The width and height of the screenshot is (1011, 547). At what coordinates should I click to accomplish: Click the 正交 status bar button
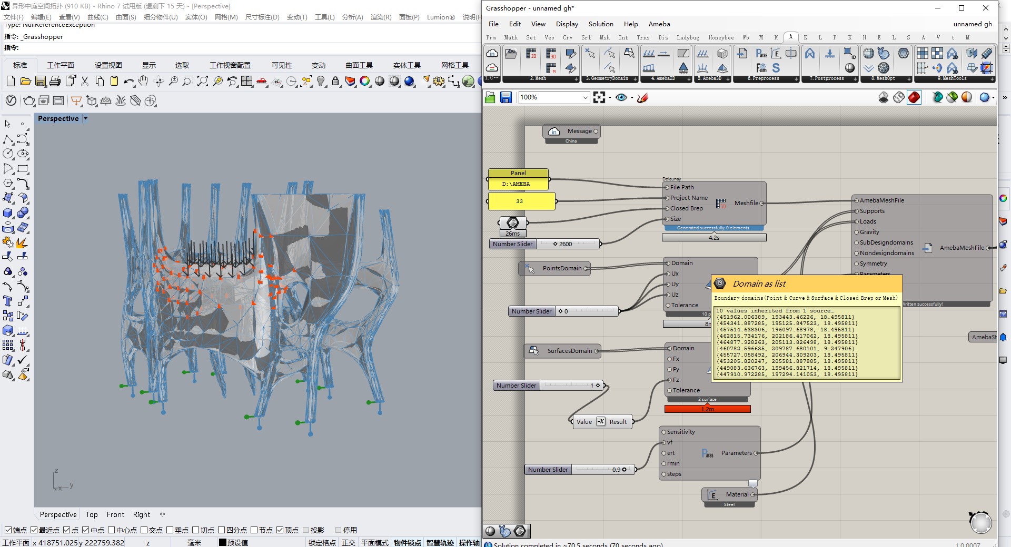click(x=349, y=542)
